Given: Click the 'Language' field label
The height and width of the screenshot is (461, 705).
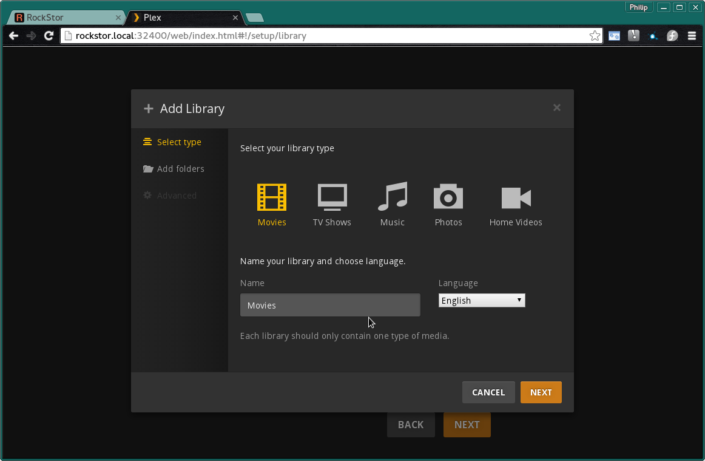Looking at the screenshot, I should pyautogui.click(x=458, y=283).
